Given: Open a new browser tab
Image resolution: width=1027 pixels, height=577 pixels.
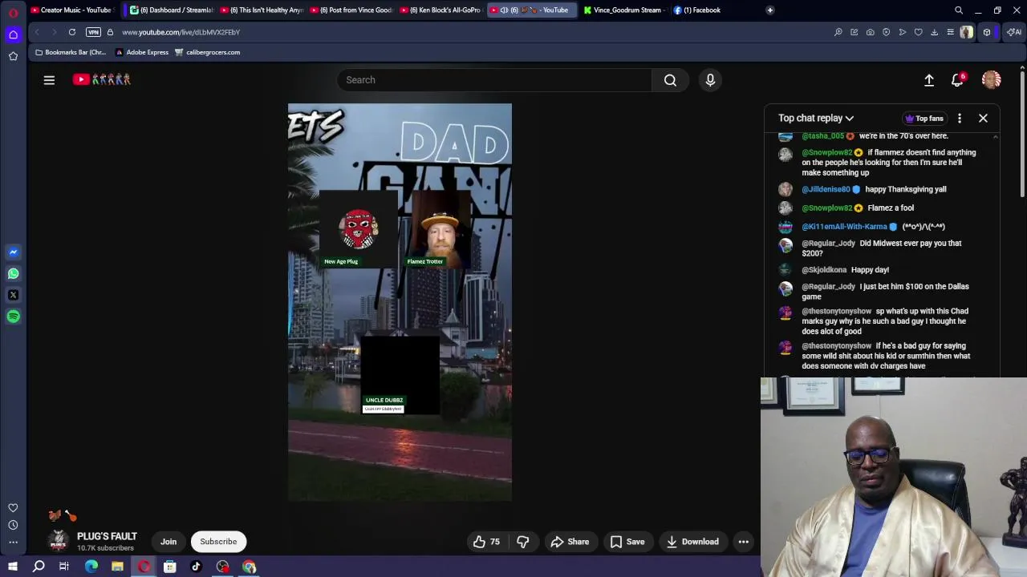Looking at the screenshot, I should (769, 10).
